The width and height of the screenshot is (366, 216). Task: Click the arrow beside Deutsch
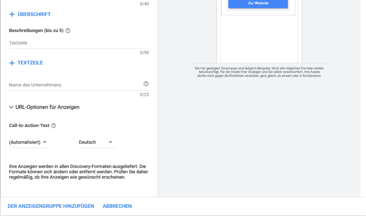pos(110,142)
